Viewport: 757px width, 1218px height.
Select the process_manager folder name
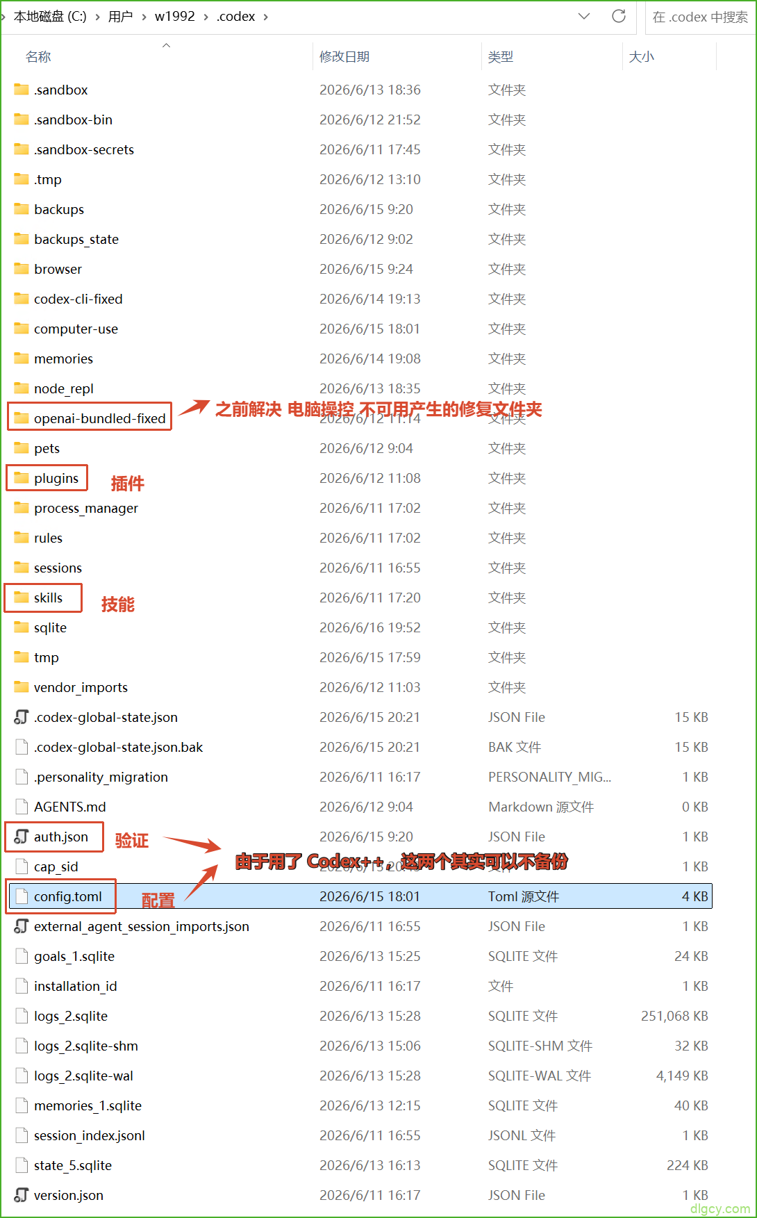point(86,508)
